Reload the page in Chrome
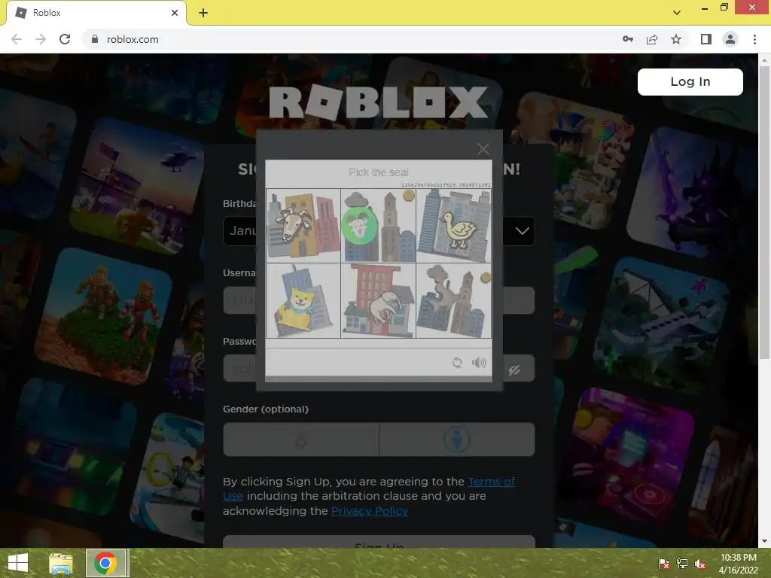Image resolution: width=771 pixels, height=578 pixels. point(65,39)
